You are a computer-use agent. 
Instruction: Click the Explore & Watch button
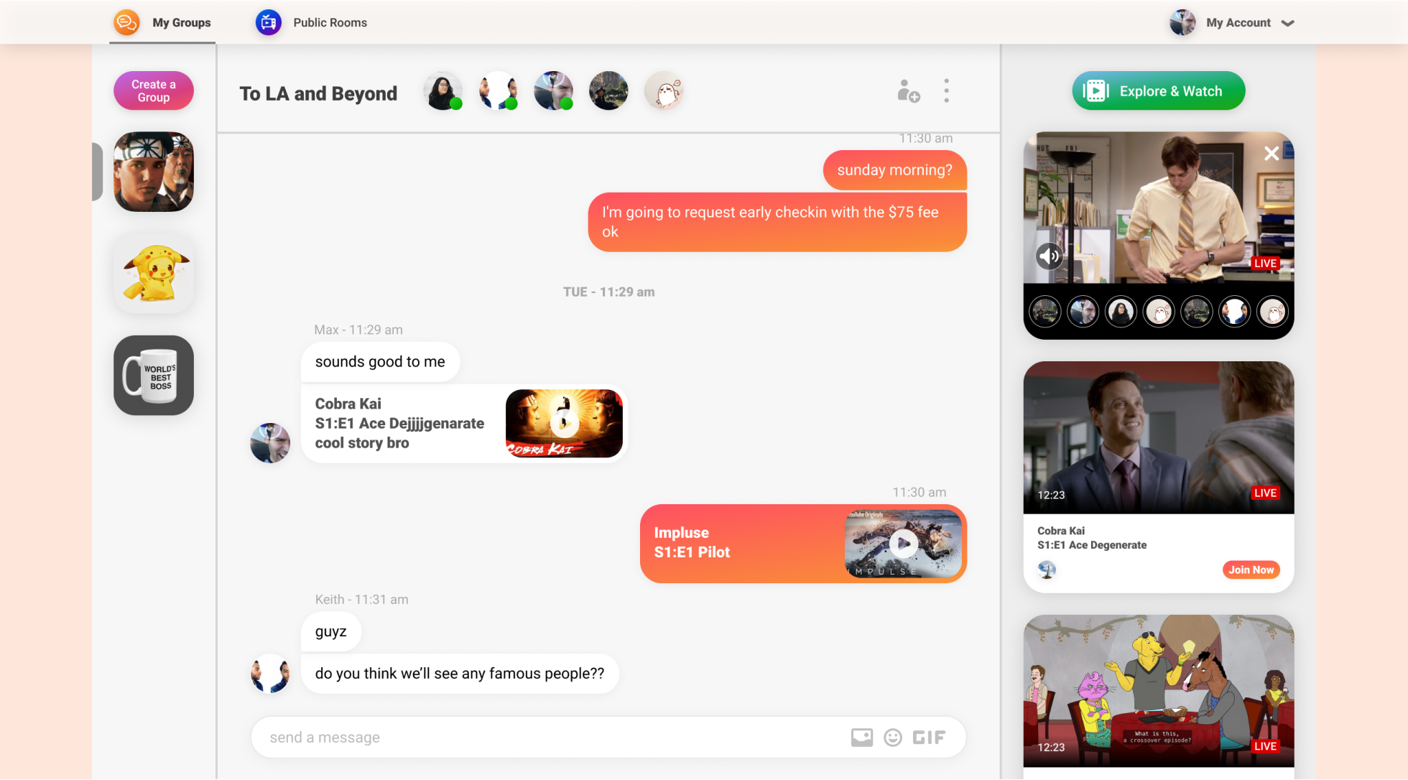click(x=1158, y=91)
